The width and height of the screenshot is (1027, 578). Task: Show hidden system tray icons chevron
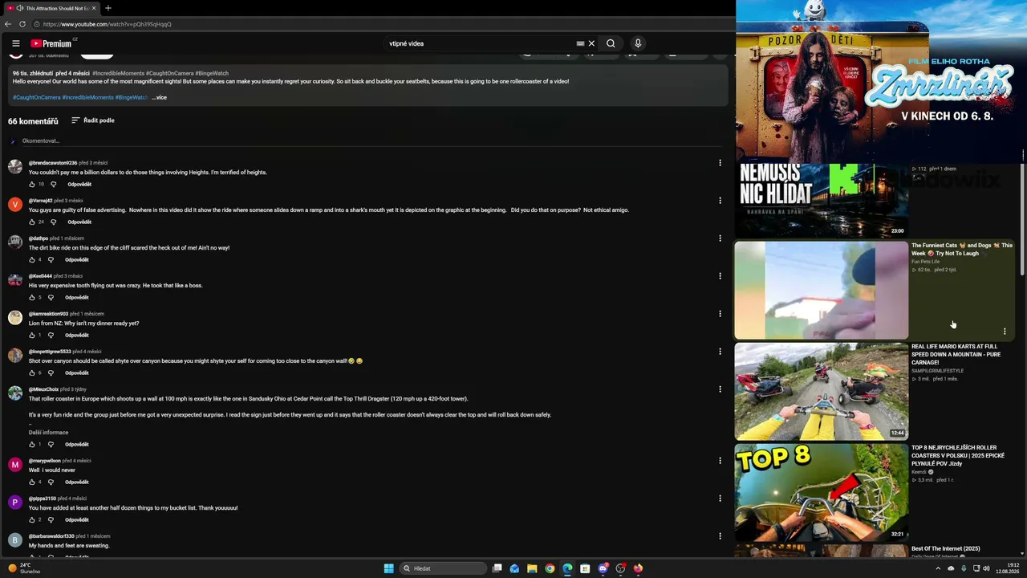click(938, 568)
